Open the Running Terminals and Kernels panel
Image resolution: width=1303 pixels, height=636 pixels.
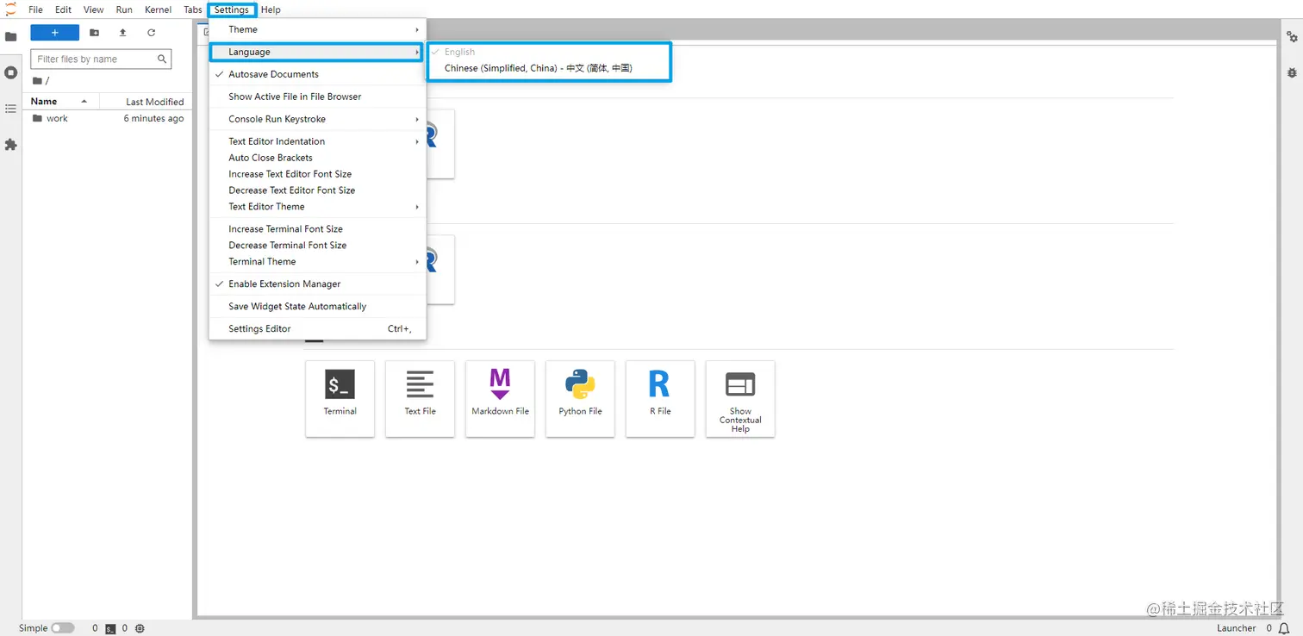pos(10,72)
